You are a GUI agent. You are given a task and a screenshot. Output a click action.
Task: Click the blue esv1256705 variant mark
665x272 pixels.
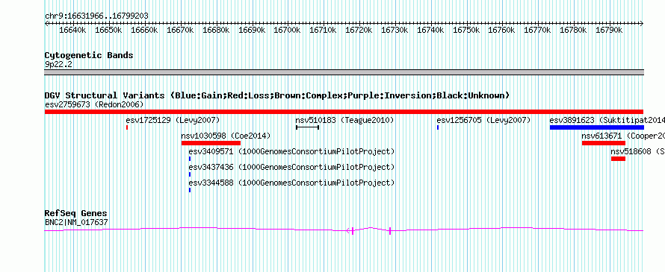tap(438, 127)
